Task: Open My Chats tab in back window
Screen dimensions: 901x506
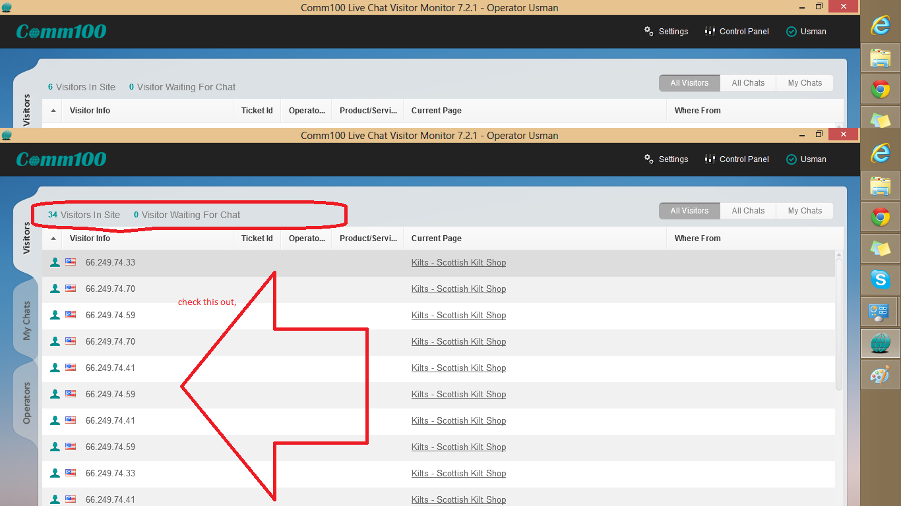Action: pos(805,83)
